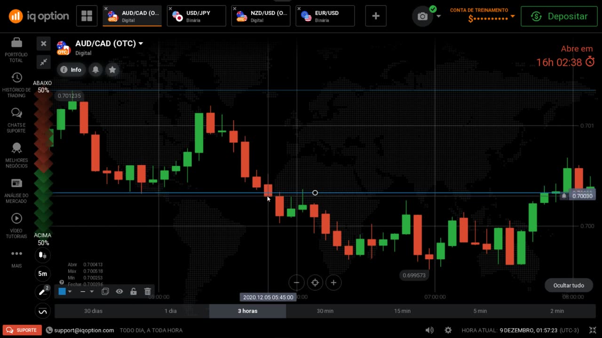Toggle line visibility eye icon
This screenshot has height=338, width=602.
point(119,292)
